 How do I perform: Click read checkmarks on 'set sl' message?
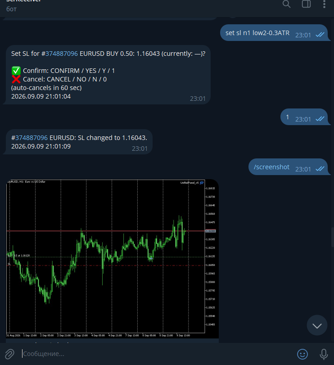[320, 35]
